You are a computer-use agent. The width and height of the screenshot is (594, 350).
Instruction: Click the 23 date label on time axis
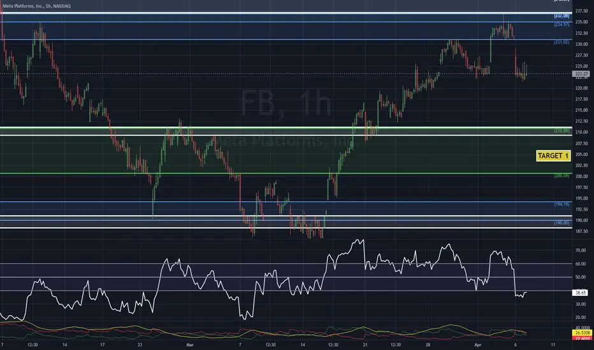(x=140, y=345)
